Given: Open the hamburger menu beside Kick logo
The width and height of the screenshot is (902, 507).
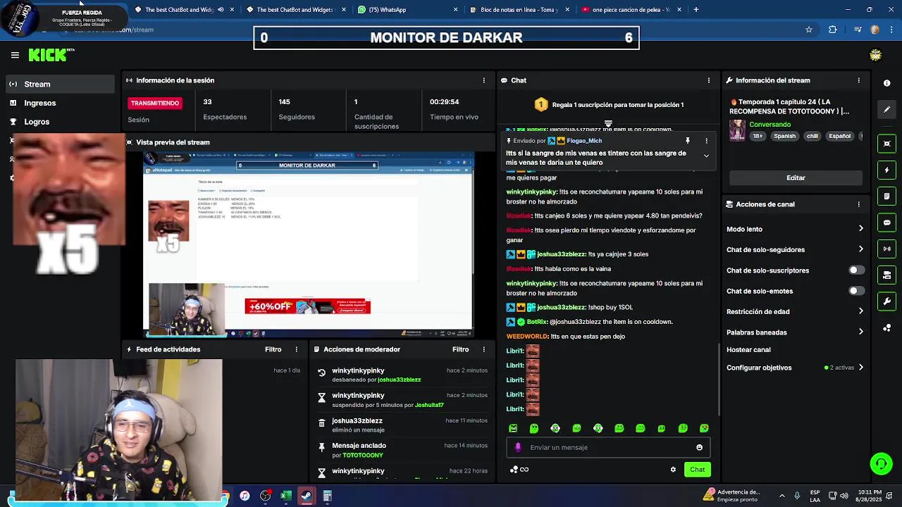Looking at the screenshot, I should pyautogui.click(x=15, y=55).
